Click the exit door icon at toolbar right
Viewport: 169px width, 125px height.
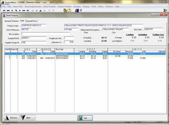(x=165, y=11)
